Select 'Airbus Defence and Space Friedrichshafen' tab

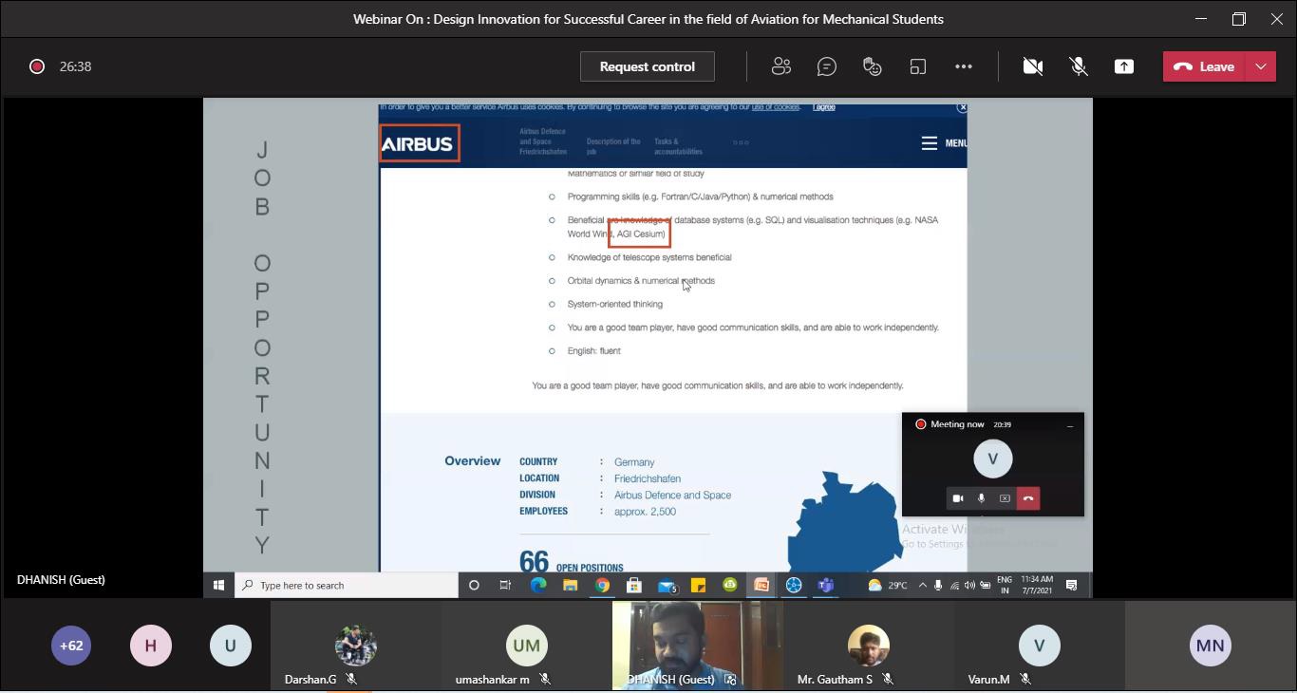click(x=543, y=141)
